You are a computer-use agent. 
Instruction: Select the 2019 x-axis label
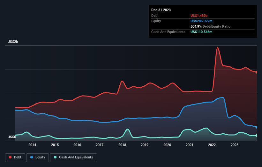(x=145, y=145)
